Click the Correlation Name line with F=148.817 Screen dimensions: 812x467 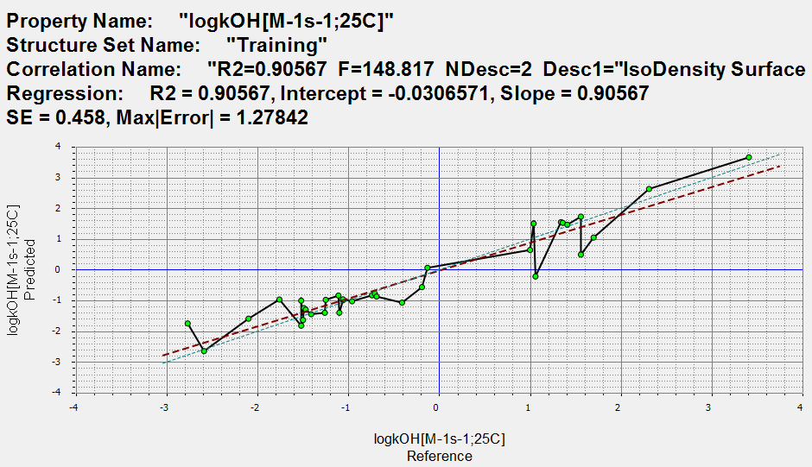pyautogui.click(x=406, y=69)
